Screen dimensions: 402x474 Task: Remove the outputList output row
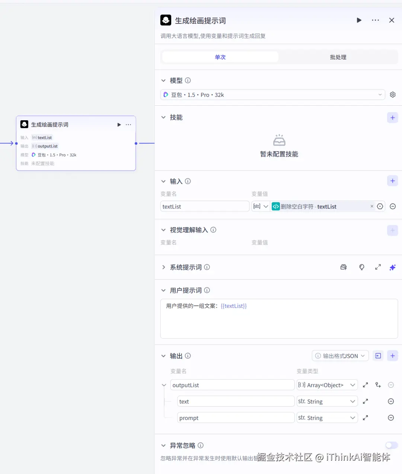[x=391, y=385]
